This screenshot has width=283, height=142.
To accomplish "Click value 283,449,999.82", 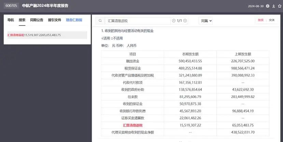I will click(243, 97).
